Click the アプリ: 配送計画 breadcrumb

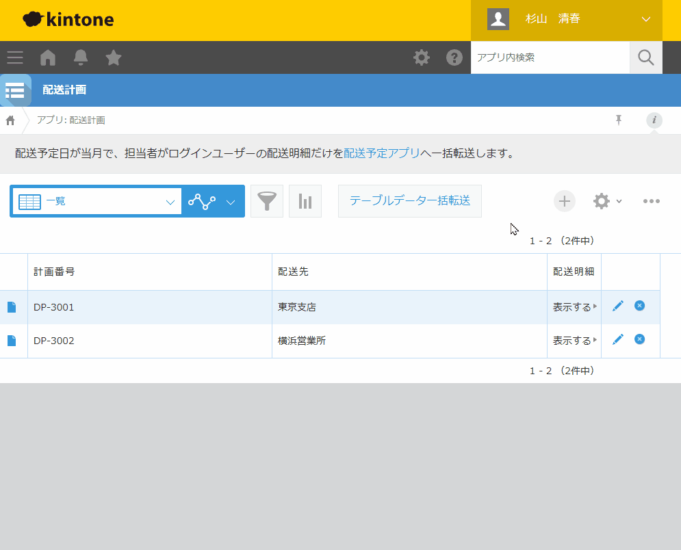pos(70,120)
